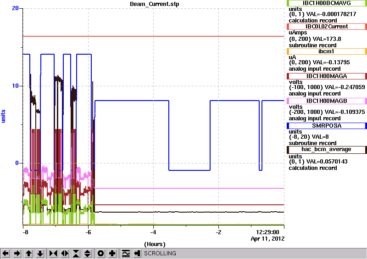367x259 pixels.
Task: Click the 20 tick on the y-axis
Action: tap(15, 8)
